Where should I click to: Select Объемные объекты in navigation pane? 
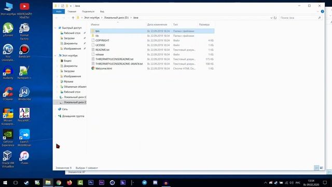point(73,87)
